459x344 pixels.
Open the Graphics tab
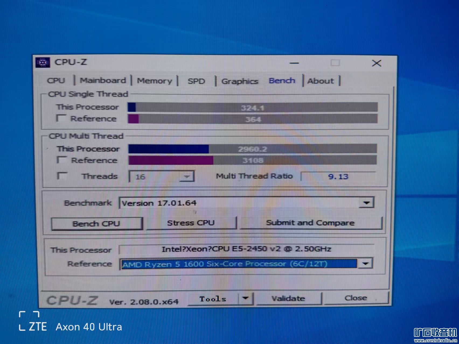[x=240, y=81]
